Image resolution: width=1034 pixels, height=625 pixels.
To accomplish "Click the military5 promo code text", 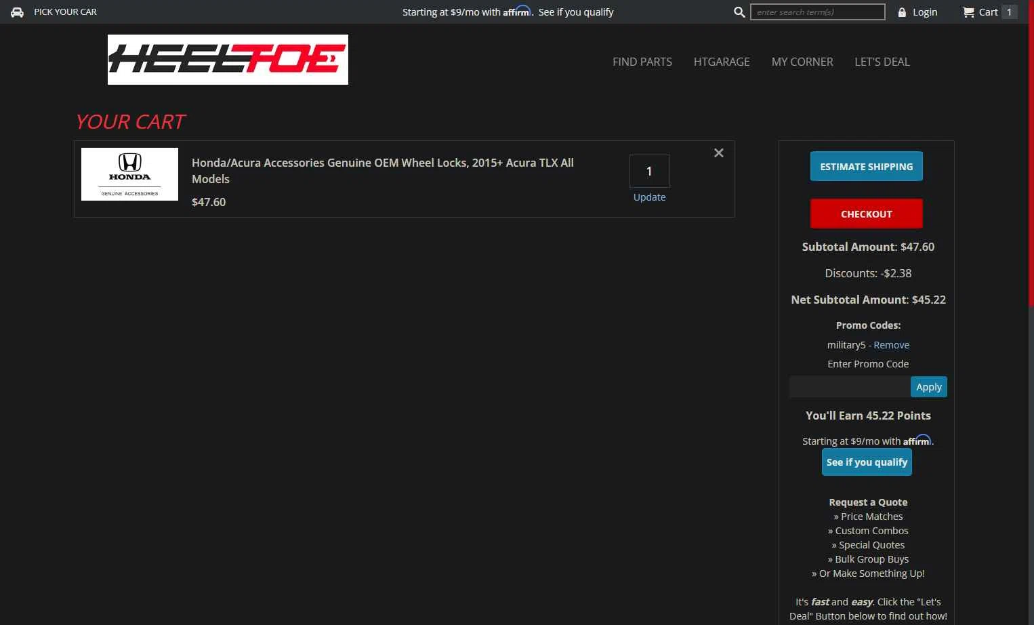I will point(846,345).
